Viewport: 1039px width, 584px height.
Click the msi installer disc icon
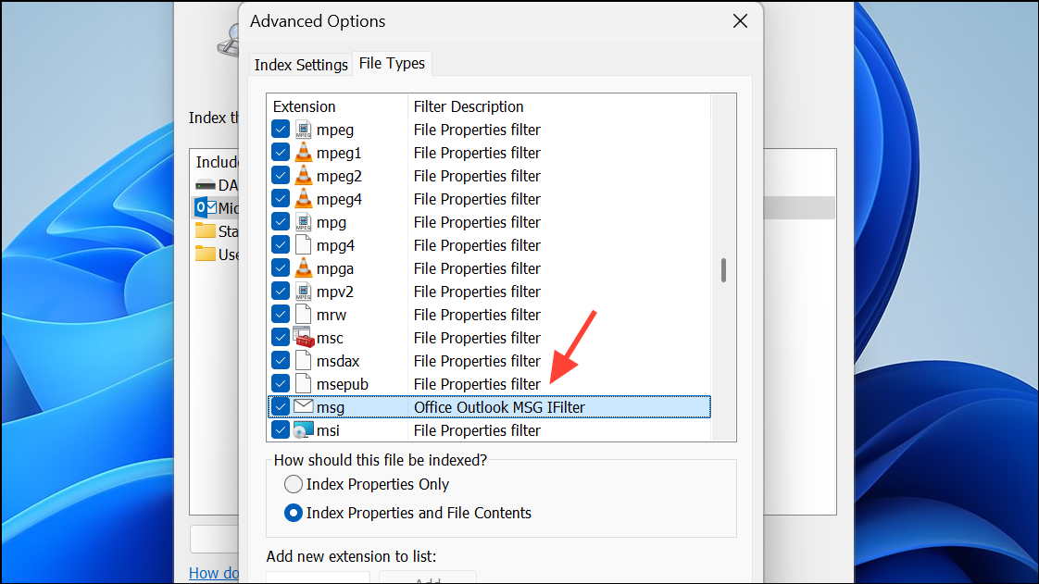click(304, 430)
